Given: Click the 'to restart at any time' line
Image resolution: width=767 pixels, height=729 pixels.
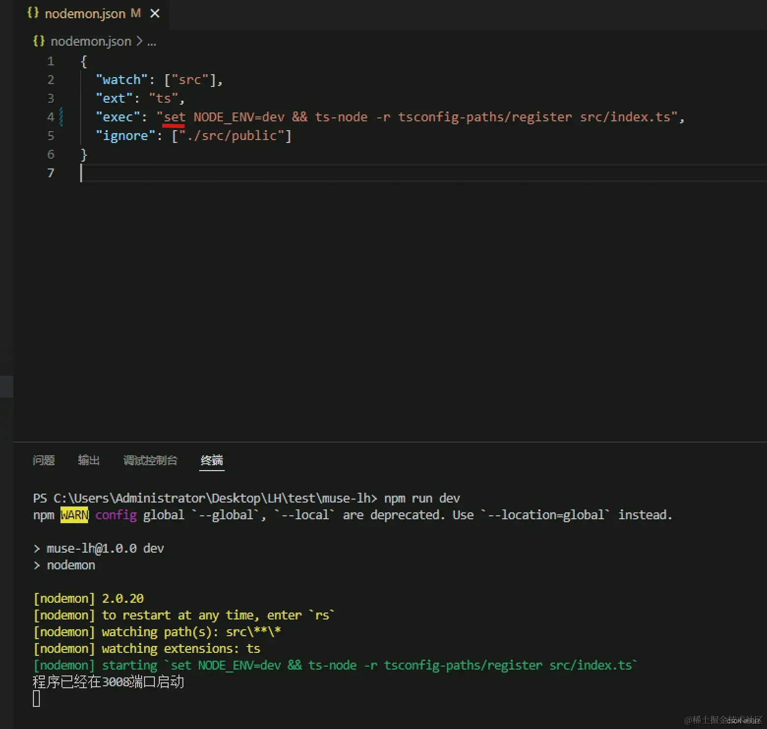Looking at the screenshot, I should pyautogui.click(x=184, y=616).
